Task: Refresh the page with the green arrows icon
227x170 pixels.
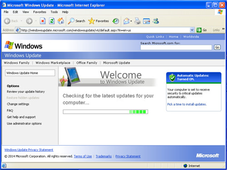Action: (52, 21)
